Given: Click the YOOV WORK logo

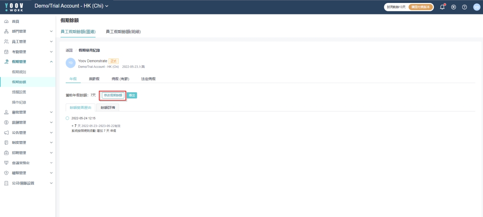Looking at the screenshot, I should pyautogui.click(x=14, y=7).
